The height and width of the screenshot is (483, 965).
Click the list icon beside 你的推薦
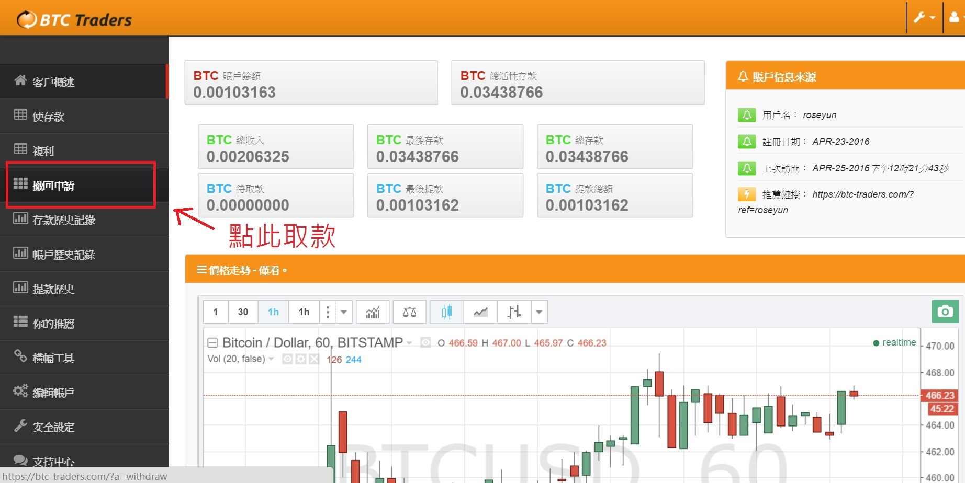tap(20, 321)
